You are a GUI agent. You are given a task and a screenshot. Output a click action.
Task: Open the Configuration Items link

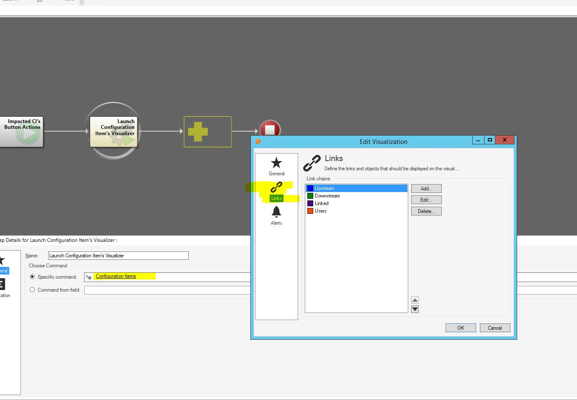click(115, 276)
